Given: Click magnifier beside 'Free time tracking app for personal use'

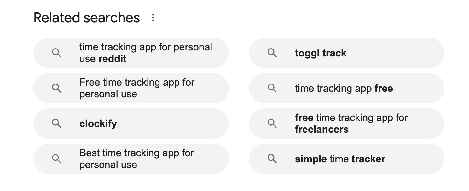Looking at the screenshot, I should tap(56, 88).
